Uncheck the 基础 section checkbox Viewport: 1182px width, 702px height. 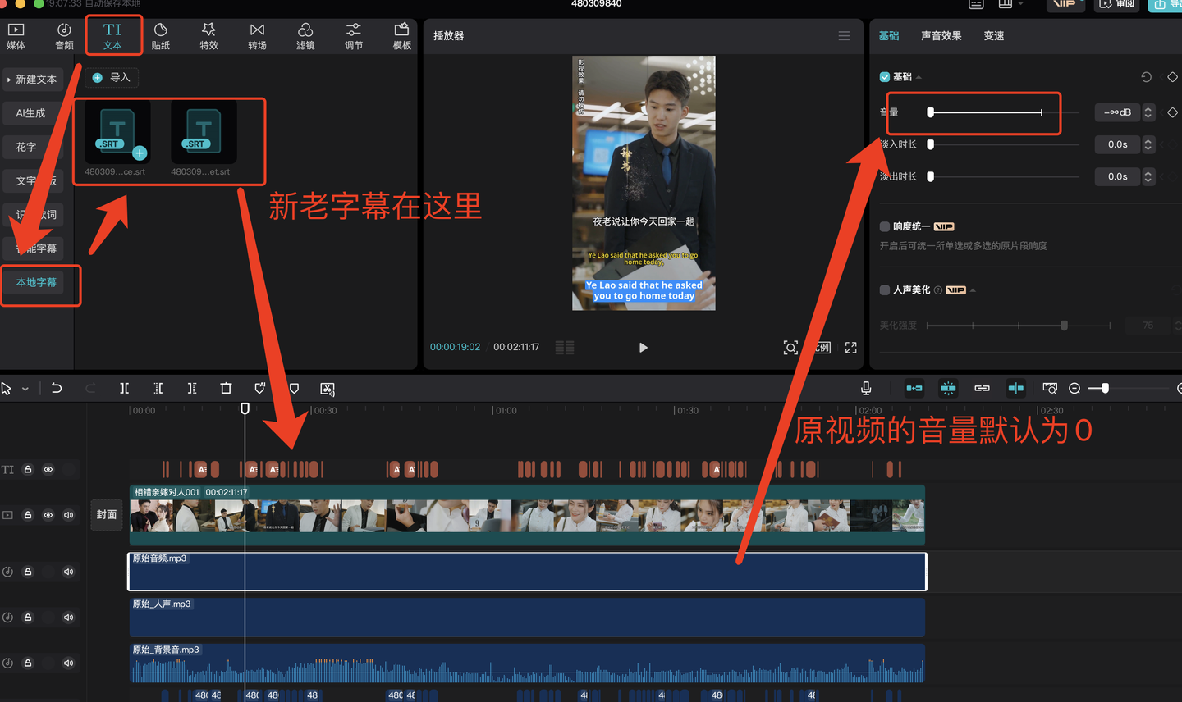885,77
